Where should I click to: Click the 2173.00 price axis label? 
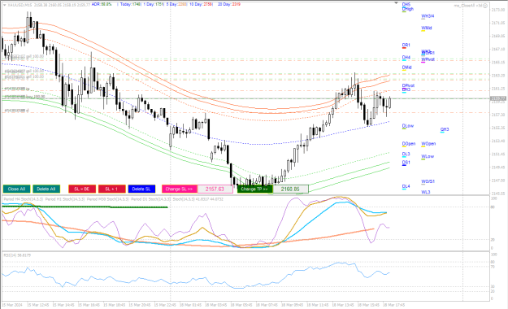click(498, 10)
